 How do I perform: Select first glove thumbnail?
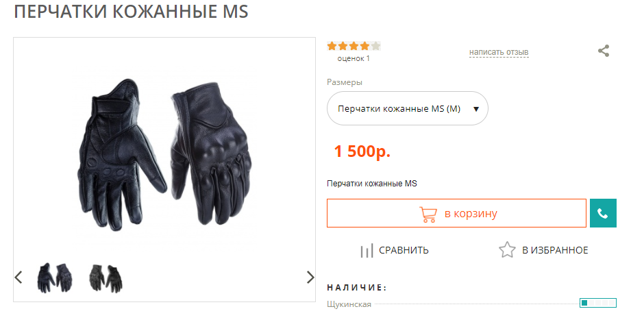point(55,278)
